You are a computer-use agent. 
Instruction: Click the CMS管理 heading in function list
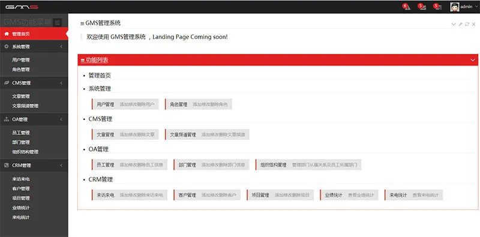(100, 119)
